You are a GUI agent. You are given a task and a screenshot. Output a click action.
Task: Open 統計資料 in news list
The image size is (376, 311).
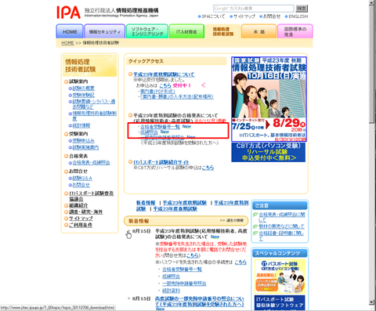pyautogui.click(x=171, y=291)
